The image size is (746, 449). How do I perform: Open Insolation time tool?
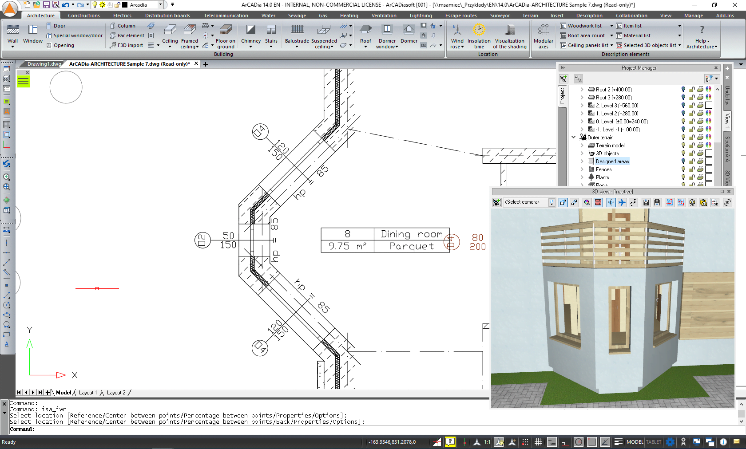coord(479,36)
